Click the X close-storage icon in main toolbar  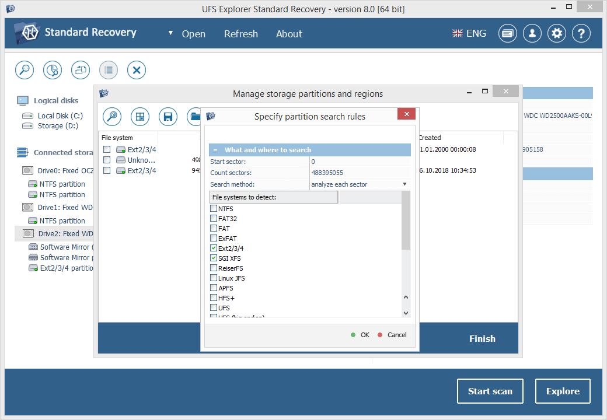[x=137, y=70]
